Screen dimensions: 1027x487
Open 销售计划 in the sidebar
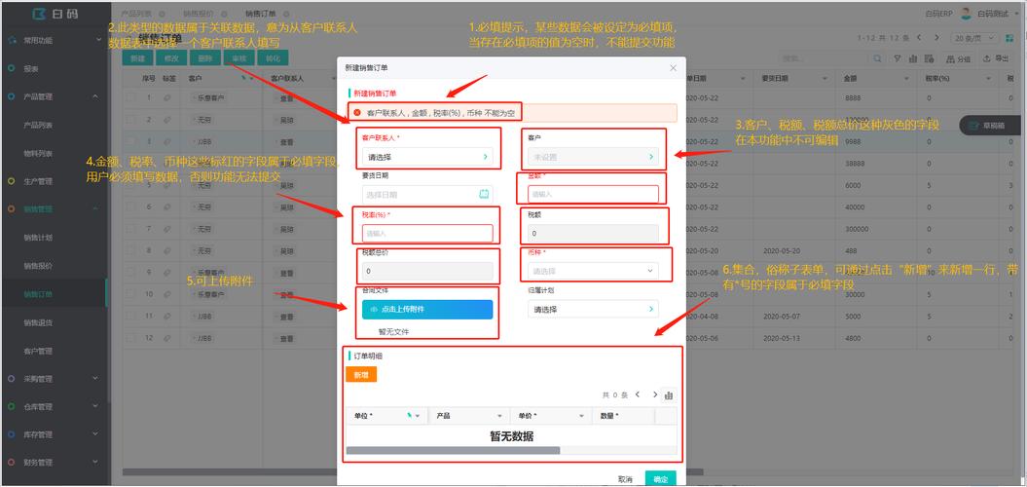pos(38,238)
